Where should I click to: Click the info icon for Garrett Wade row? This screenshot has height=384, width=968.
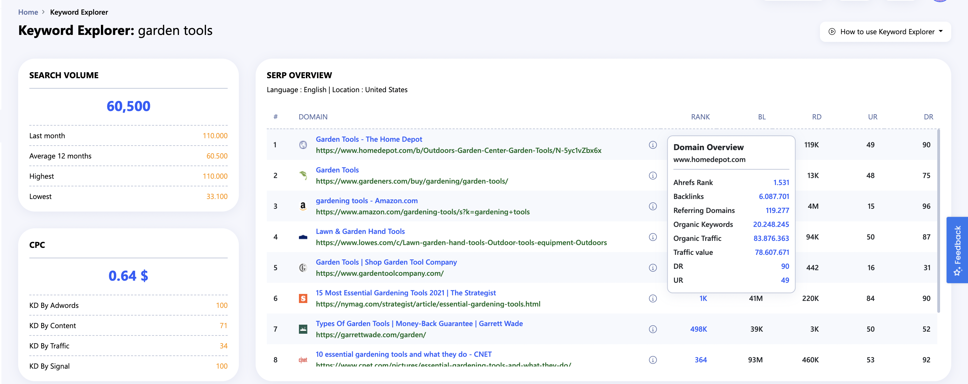point(653,329)
